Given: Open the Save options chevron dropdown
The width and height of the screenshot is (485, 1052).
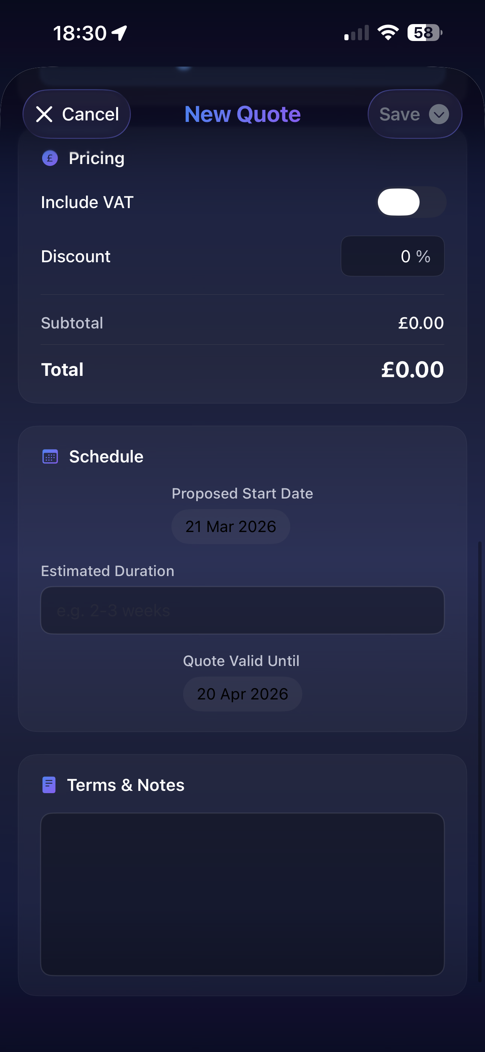Looking at the screenshot, I should coord(439,114).
